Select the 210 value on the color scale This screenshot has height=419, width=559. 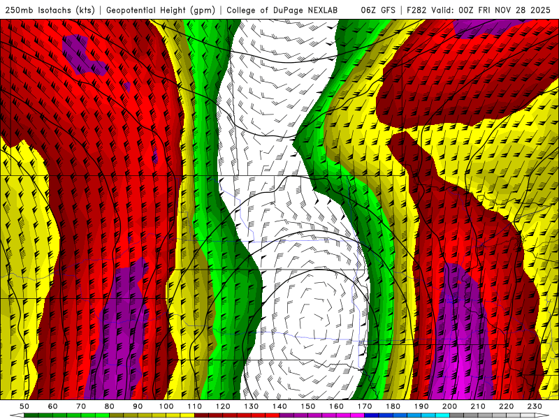point(478,406)
